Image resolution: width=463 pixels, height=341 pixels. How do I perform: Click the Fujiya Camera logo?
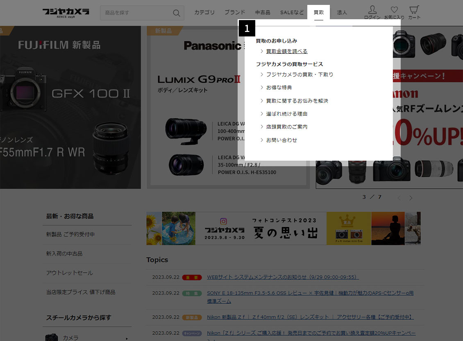tap(66, 13)
